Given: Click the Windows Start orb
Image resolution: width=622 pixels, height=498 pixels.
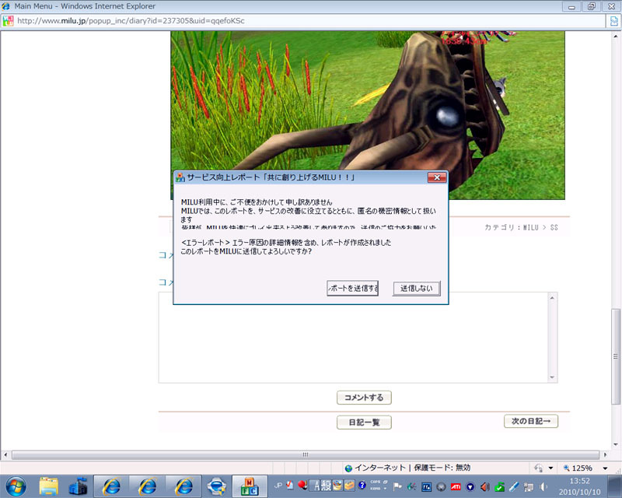Looking at the screenshot, I should [16, 486].
